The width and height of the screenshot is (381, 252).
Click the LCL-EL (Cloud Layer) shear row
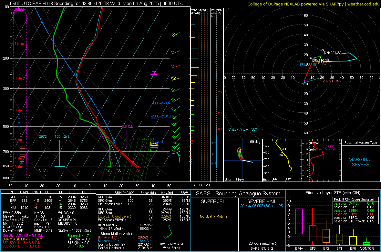[144, 216]
